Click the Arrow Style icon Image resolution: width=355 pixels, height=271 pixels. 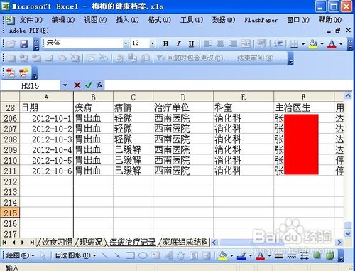tap(305, 255)
